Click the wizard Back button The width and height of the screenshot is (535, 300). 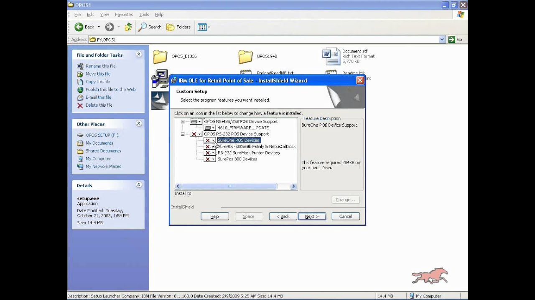tap(283, 217)
